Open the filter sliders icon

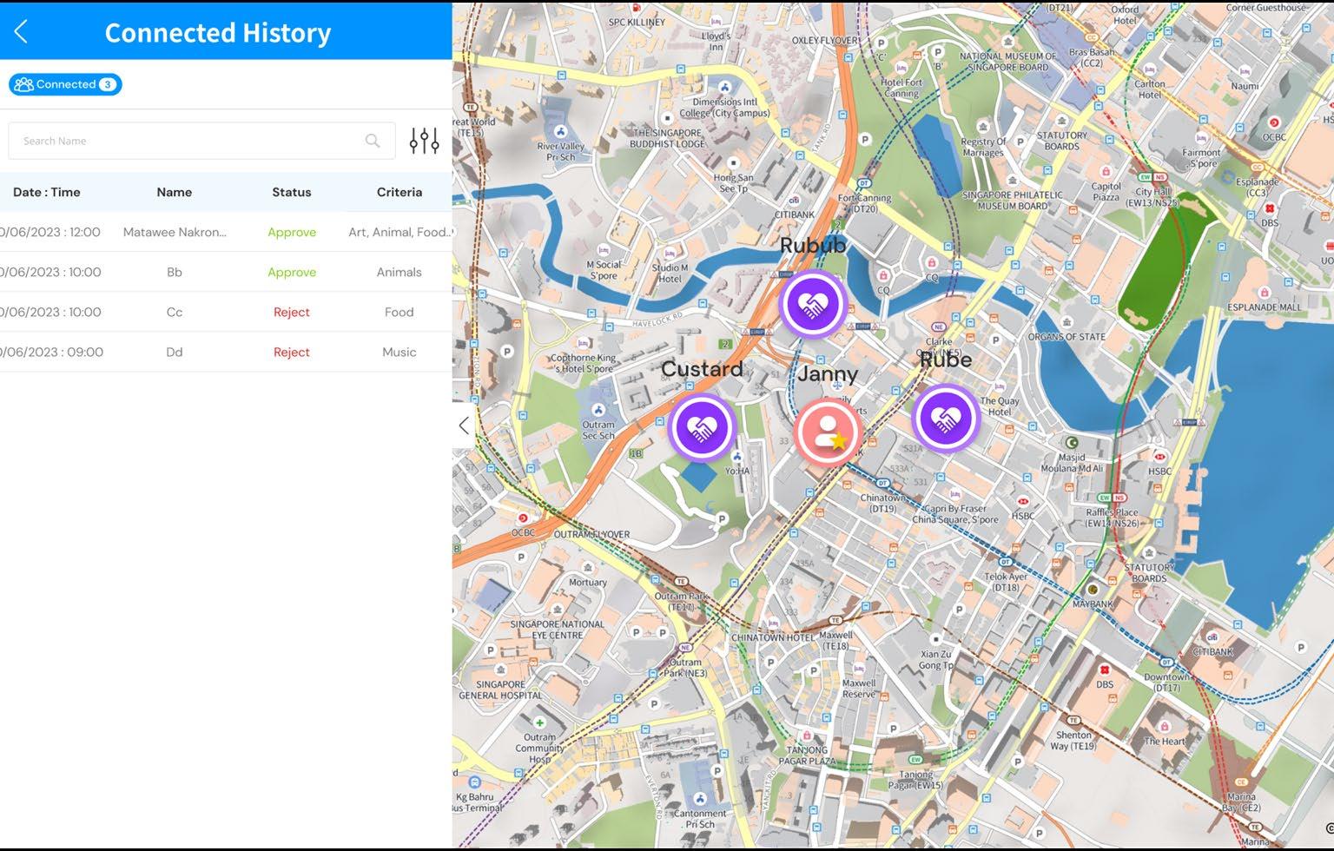(424, 141)
